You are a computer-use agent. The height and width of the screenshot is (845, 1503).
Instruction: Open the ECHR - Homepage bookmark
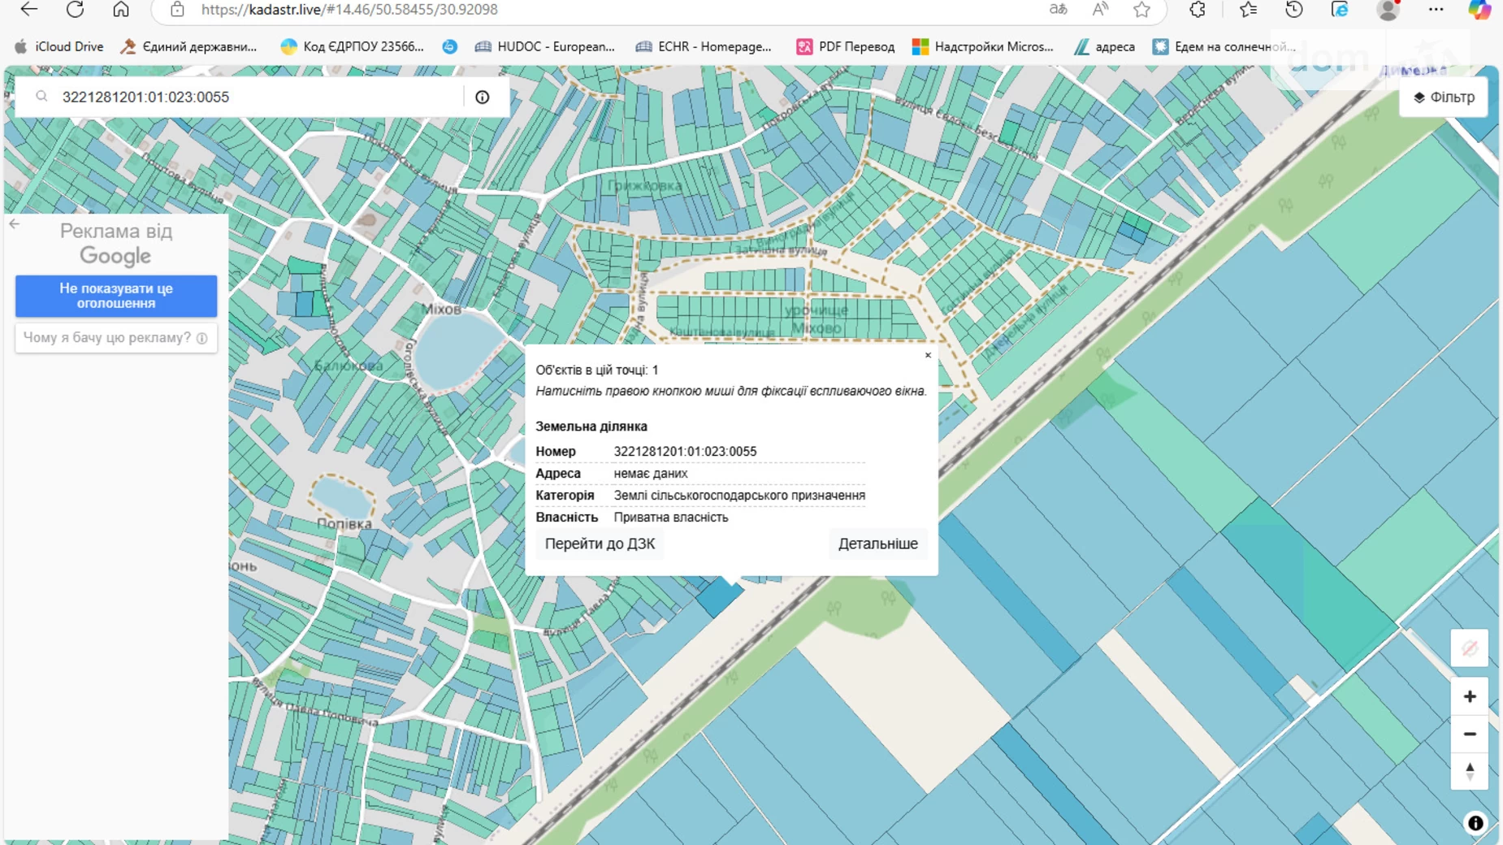704,46
